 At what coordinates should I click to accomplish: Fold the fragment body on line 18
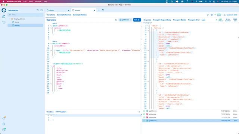(51, 66)
